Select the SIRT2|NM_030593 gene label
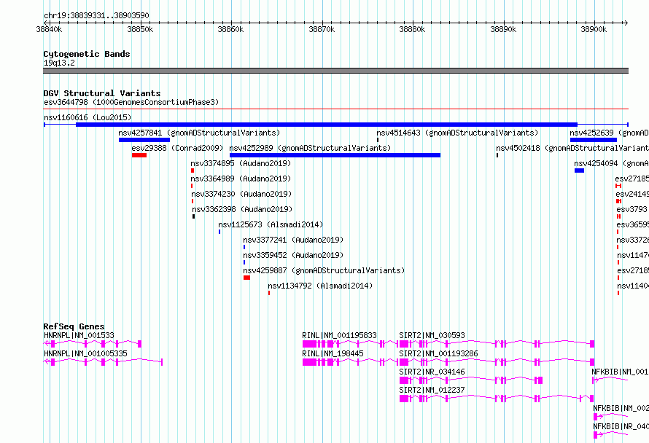 pyautogui.click(x=432, y=335)
